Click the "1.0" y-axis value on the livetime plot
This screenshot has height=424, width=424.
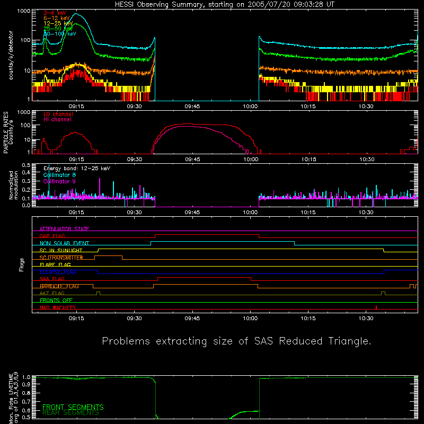pyautogui.click(x=26, y=377)
